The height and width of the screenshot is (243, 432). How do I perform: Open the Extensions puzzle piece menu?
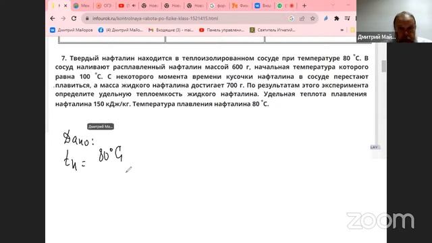click(336, 18)
